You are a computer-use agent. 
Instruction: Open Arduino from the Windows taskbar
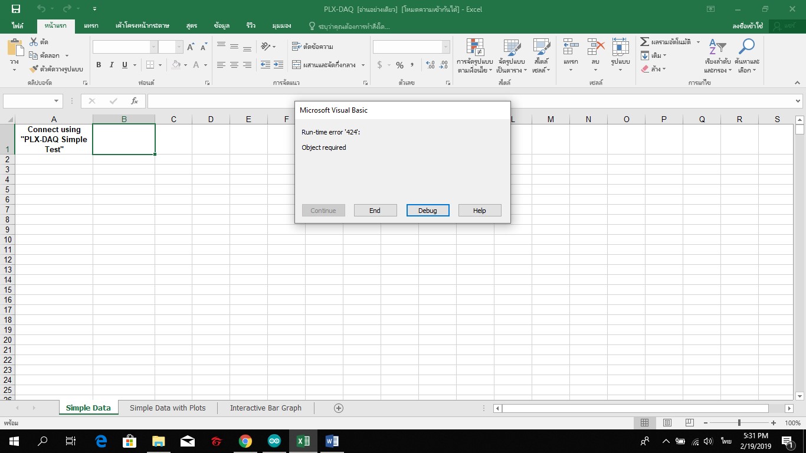point(274,441)
